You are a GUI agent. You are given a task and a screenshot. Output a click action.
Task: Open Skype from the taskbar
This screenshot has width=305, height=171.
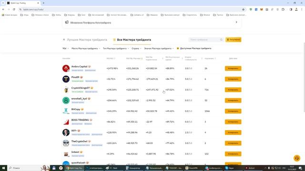pos(230,168)
